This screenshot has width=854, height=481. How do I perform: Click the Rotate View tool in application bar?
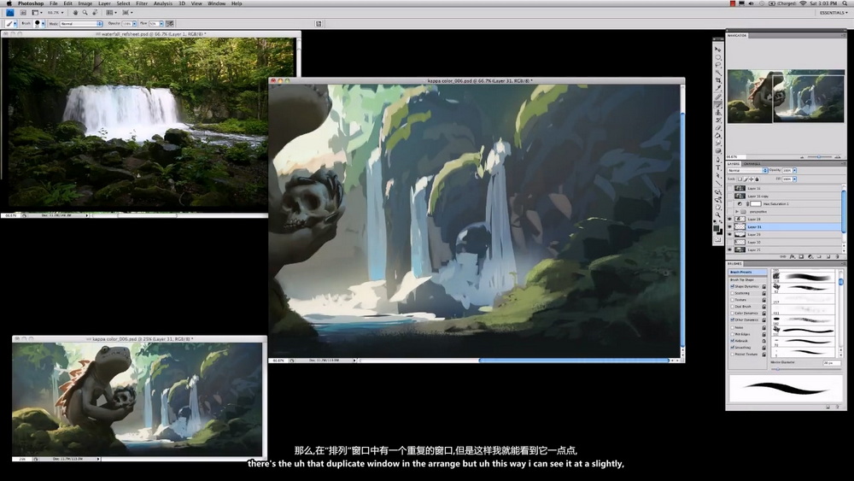96,13
